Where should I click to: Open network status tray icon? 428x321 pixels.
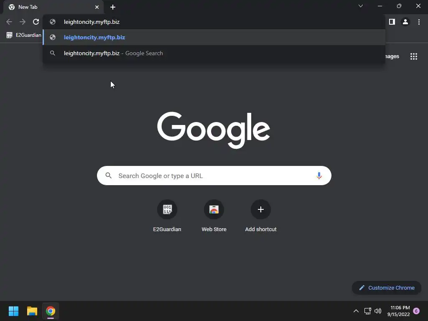pos(368,311)
